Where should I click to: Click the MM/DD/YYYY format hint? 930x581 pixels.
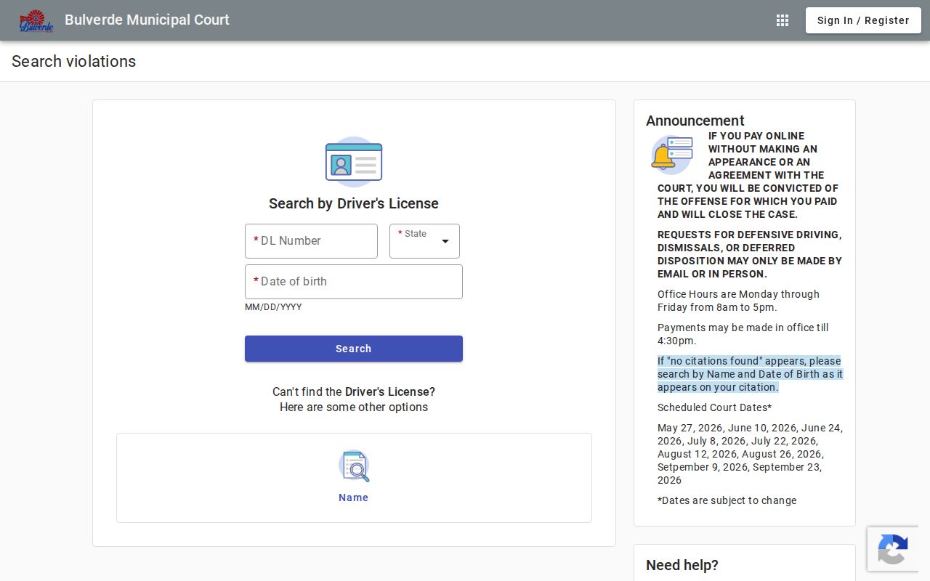(x=273, y=307)
